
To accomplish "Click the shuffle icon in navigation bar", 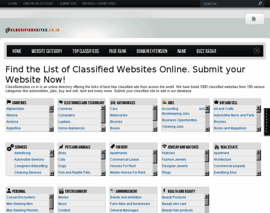I will click(x=256, y=51).
